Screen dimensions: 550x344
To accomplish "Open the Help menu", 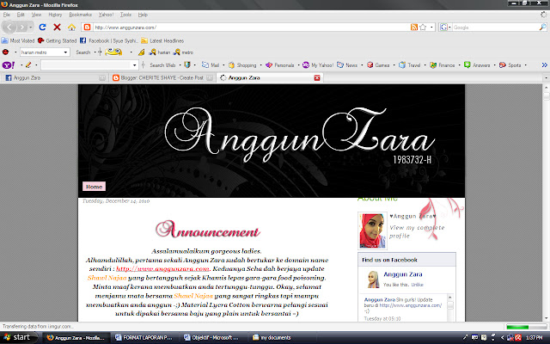I will click(x=143, y=15).
